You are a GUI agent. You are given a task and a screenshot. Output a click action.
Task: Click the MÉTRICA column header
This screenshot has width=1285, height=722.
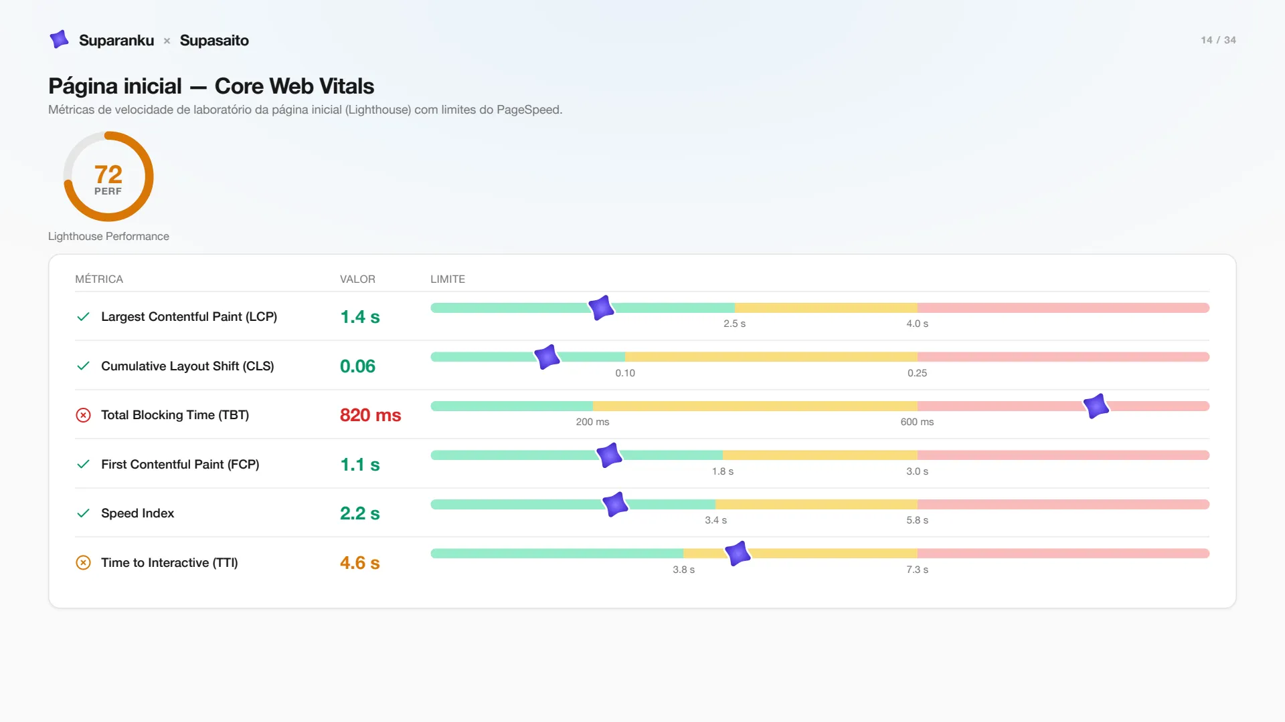(99, 279)
